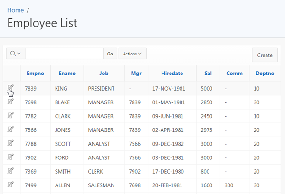Focus the report search text field
The height and width of the screenshot is (194, 285).
point(64,54)
